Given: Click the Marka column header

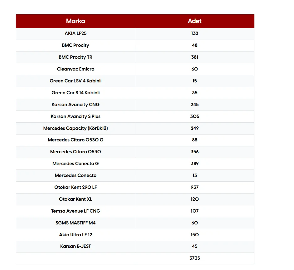Looking at the screenshot, I should click(75, 21).
